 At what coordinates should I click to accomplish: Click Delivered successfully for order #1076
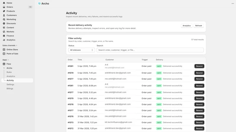tap(173, 116)
